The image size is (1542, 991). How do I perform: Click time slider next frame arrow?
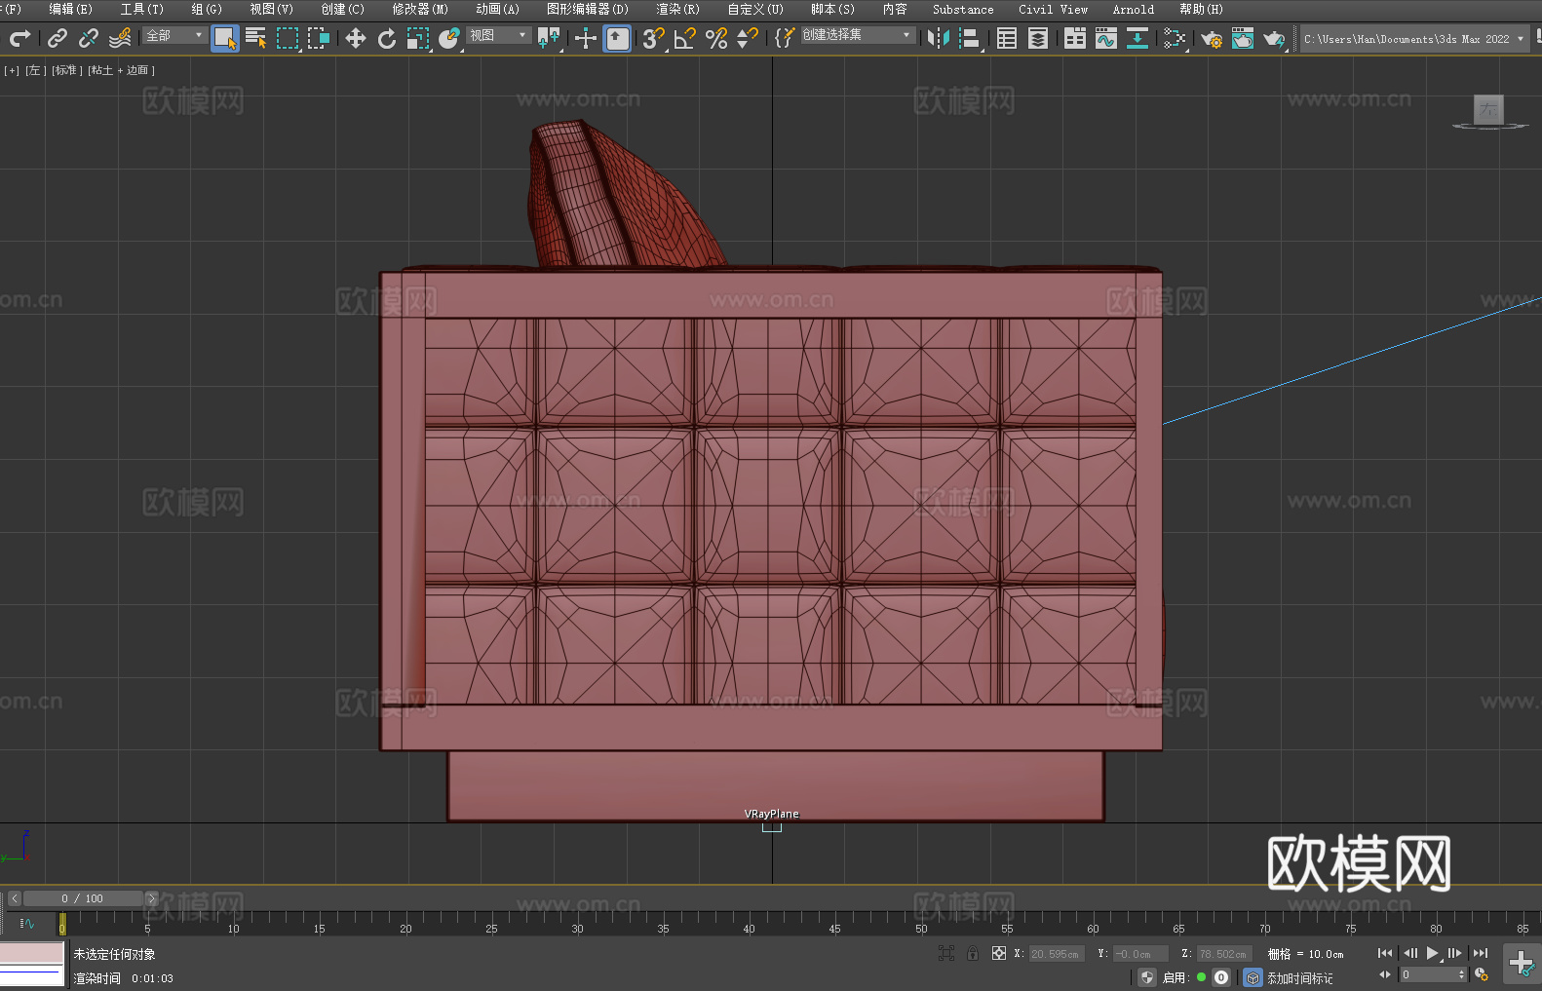[x=151, y=898]
